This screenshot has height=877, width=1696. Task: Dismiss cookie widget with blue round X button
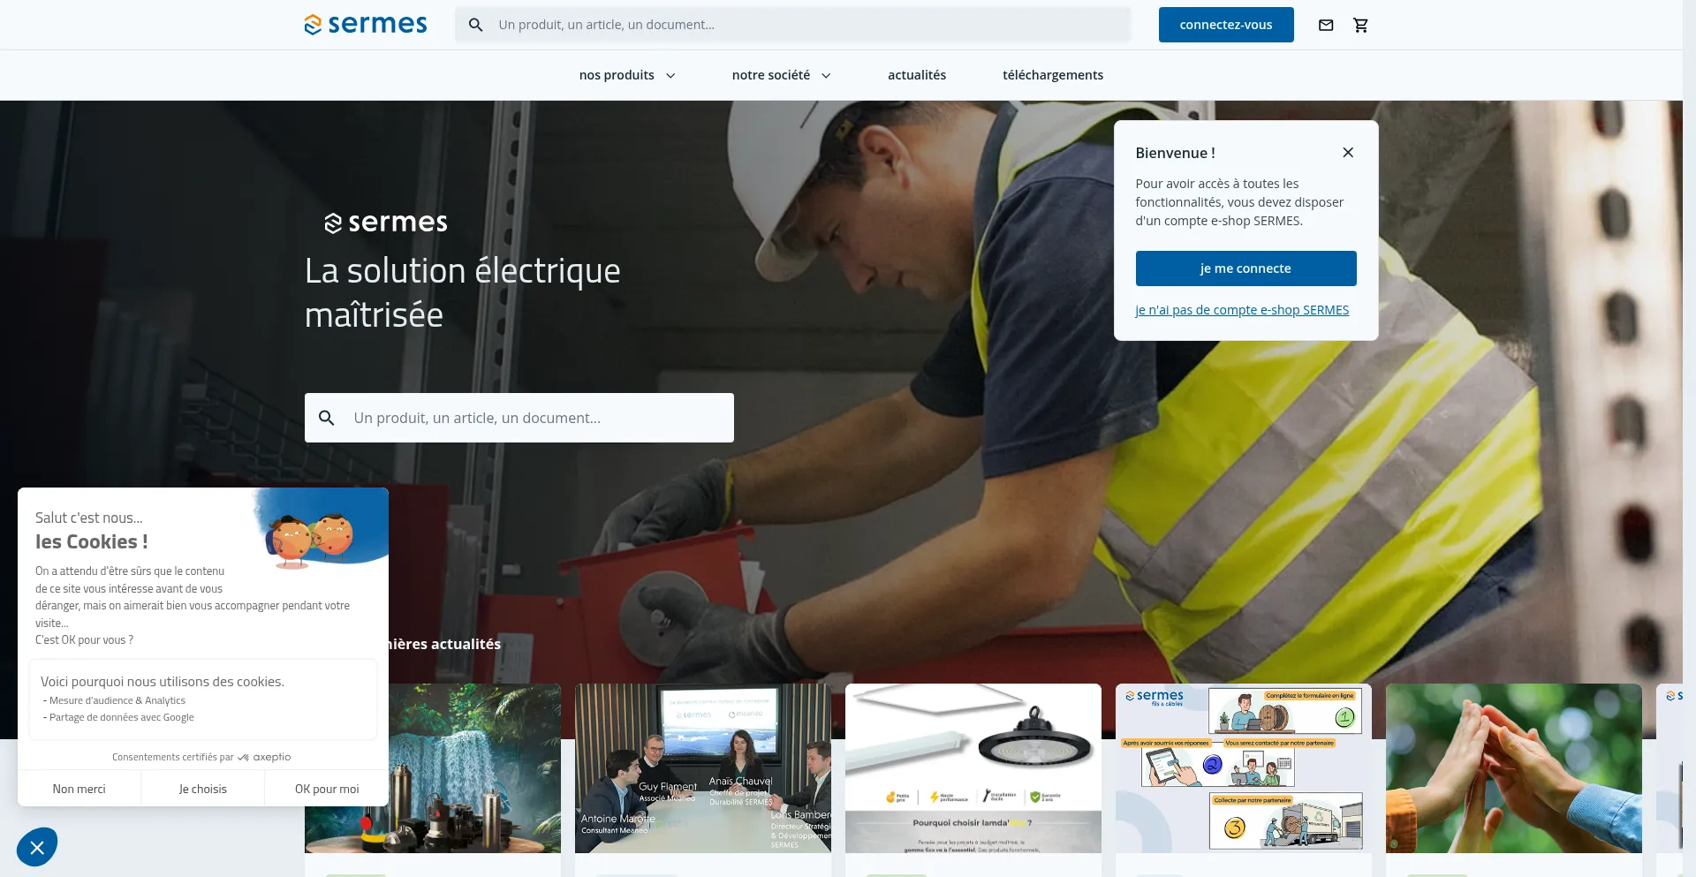[37, 848]
